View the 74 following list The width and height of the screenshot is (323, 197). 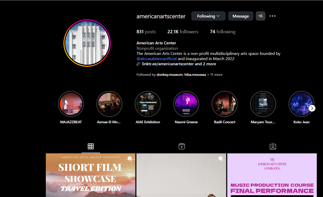click(x=223, y=32)
